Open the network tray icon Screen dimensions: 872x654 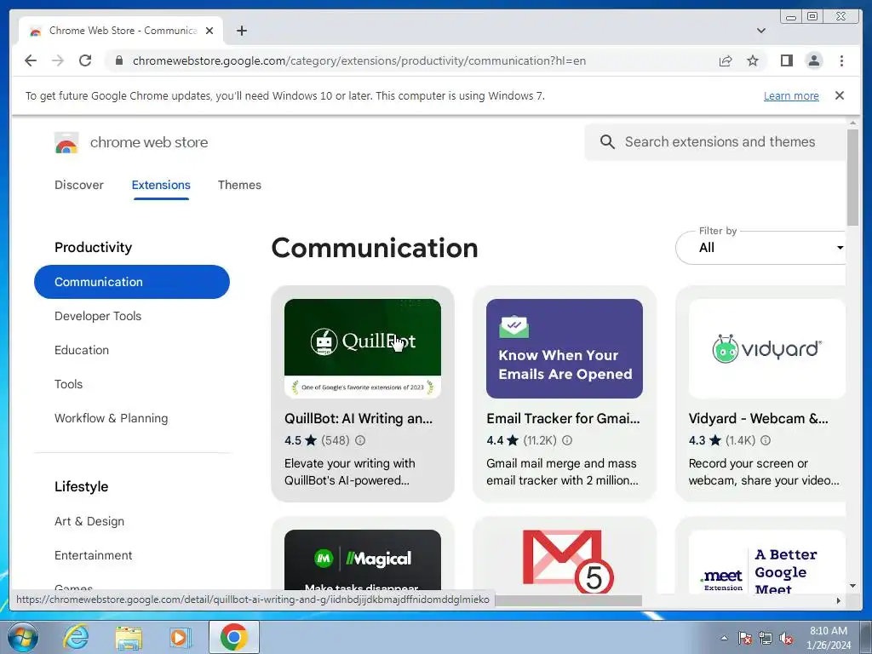point(766,638)
